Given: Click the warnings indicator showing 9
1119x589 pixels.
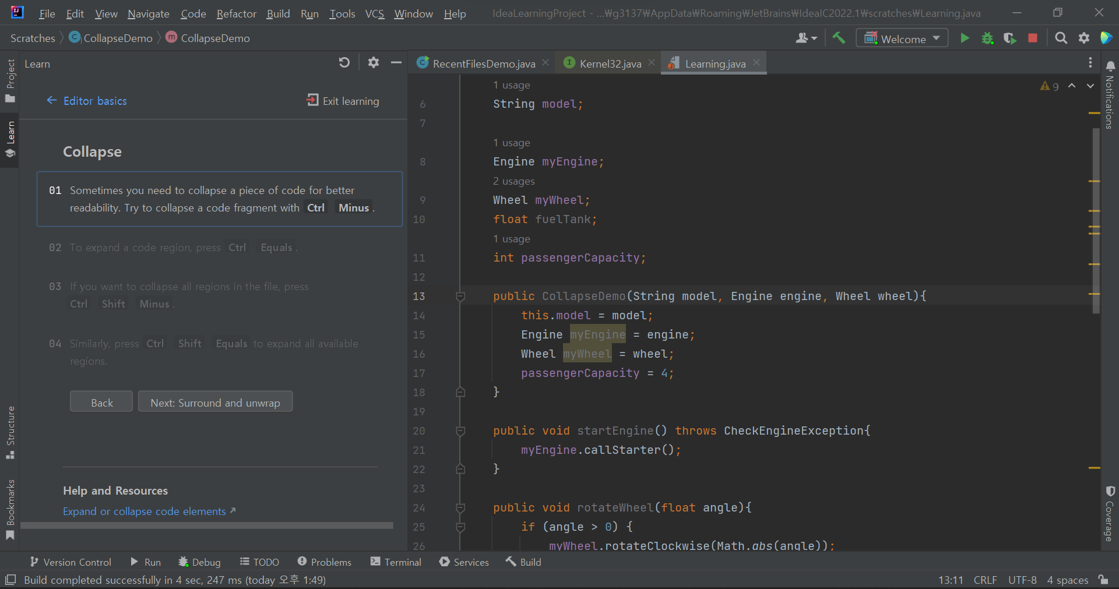Looking at the screenshot, I should [1049, 86].
